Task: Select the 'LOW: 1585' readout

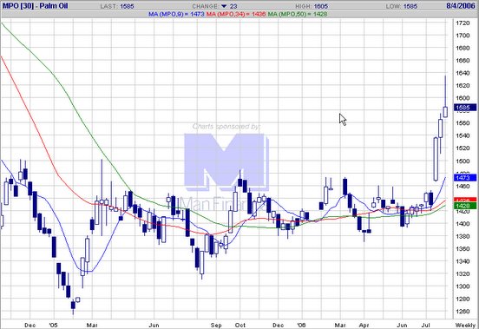Action: [402, 6]
